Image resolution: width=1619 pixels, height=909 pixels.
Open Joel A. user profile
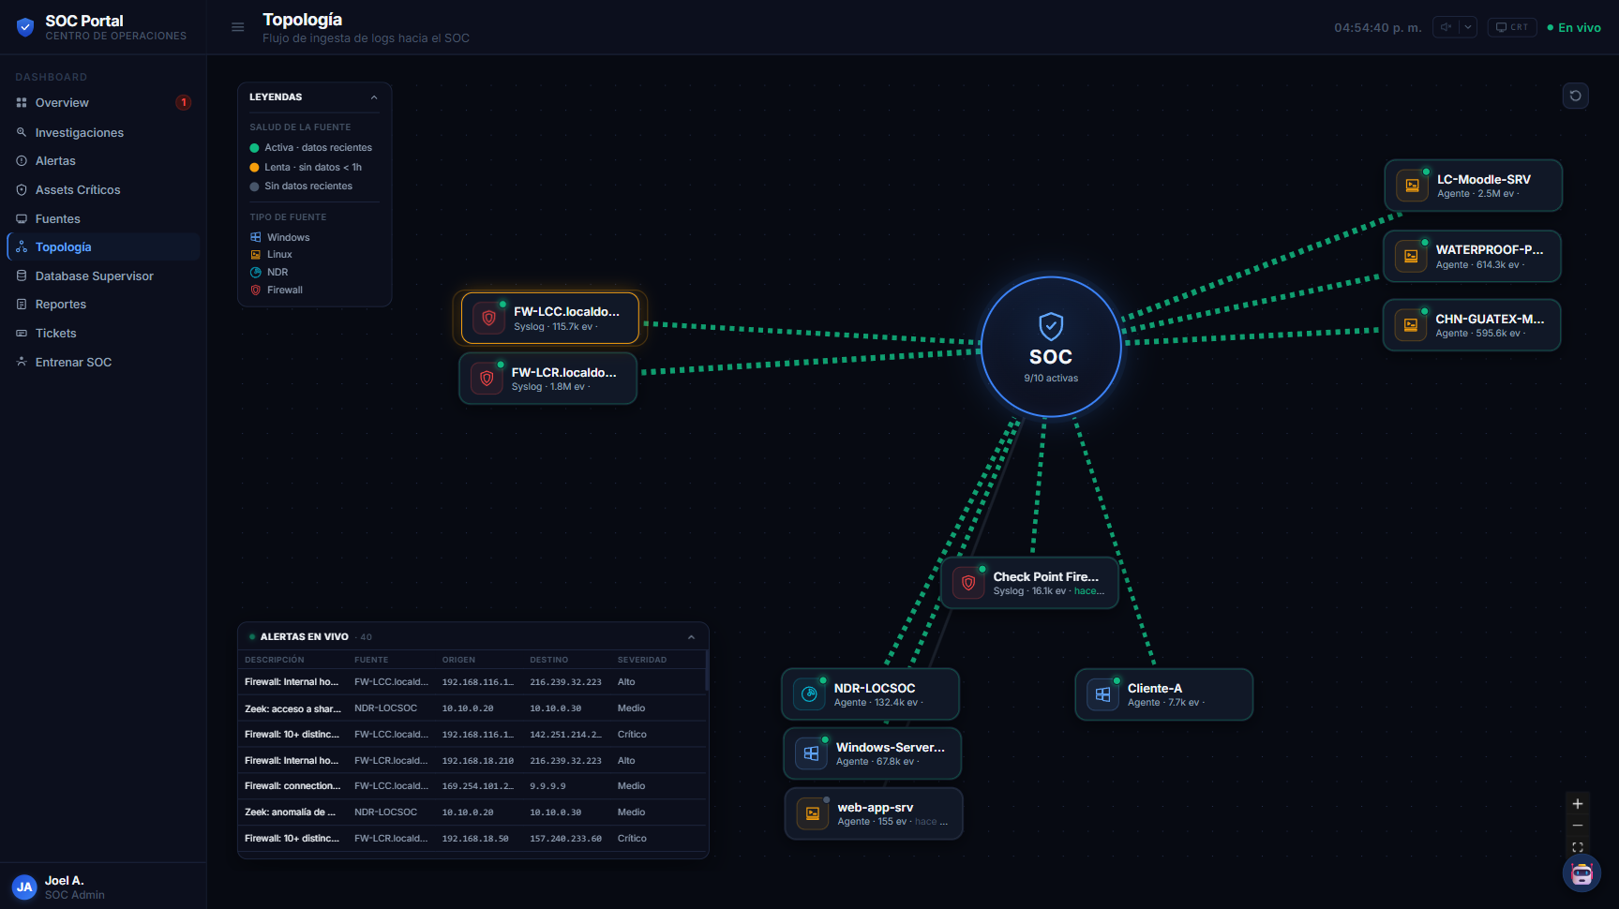(58, 887)
